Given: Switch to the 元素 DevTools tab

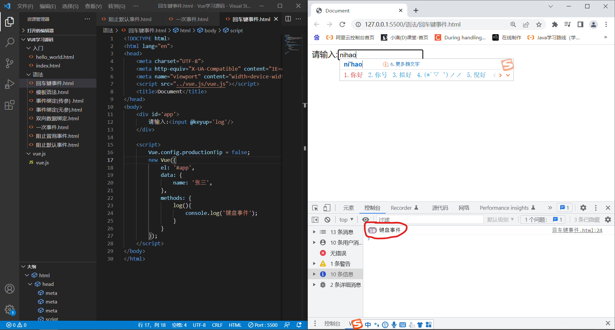Looking at the screenshot, I should tap(348, 208).
